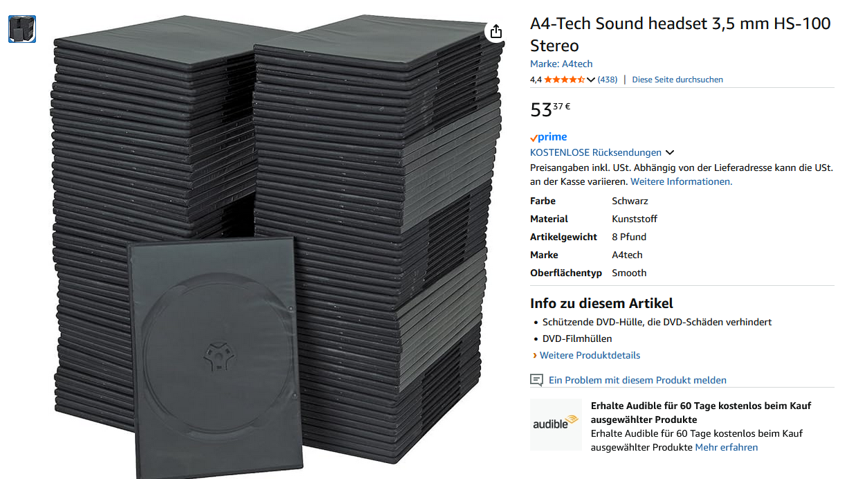Click the speech-bubble report problem icon
This screenshot has height=479, width=847.
click(x=536, y=380)
